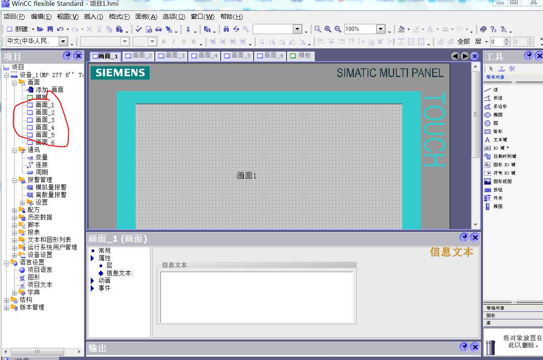Expand the 版本管理 tree node
The height and width of the screenshot is (360, 543).
(6, 307)
